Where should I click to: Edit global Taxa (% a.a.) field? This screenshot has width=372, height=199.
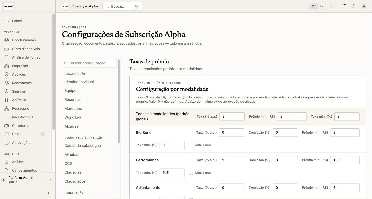232,117
